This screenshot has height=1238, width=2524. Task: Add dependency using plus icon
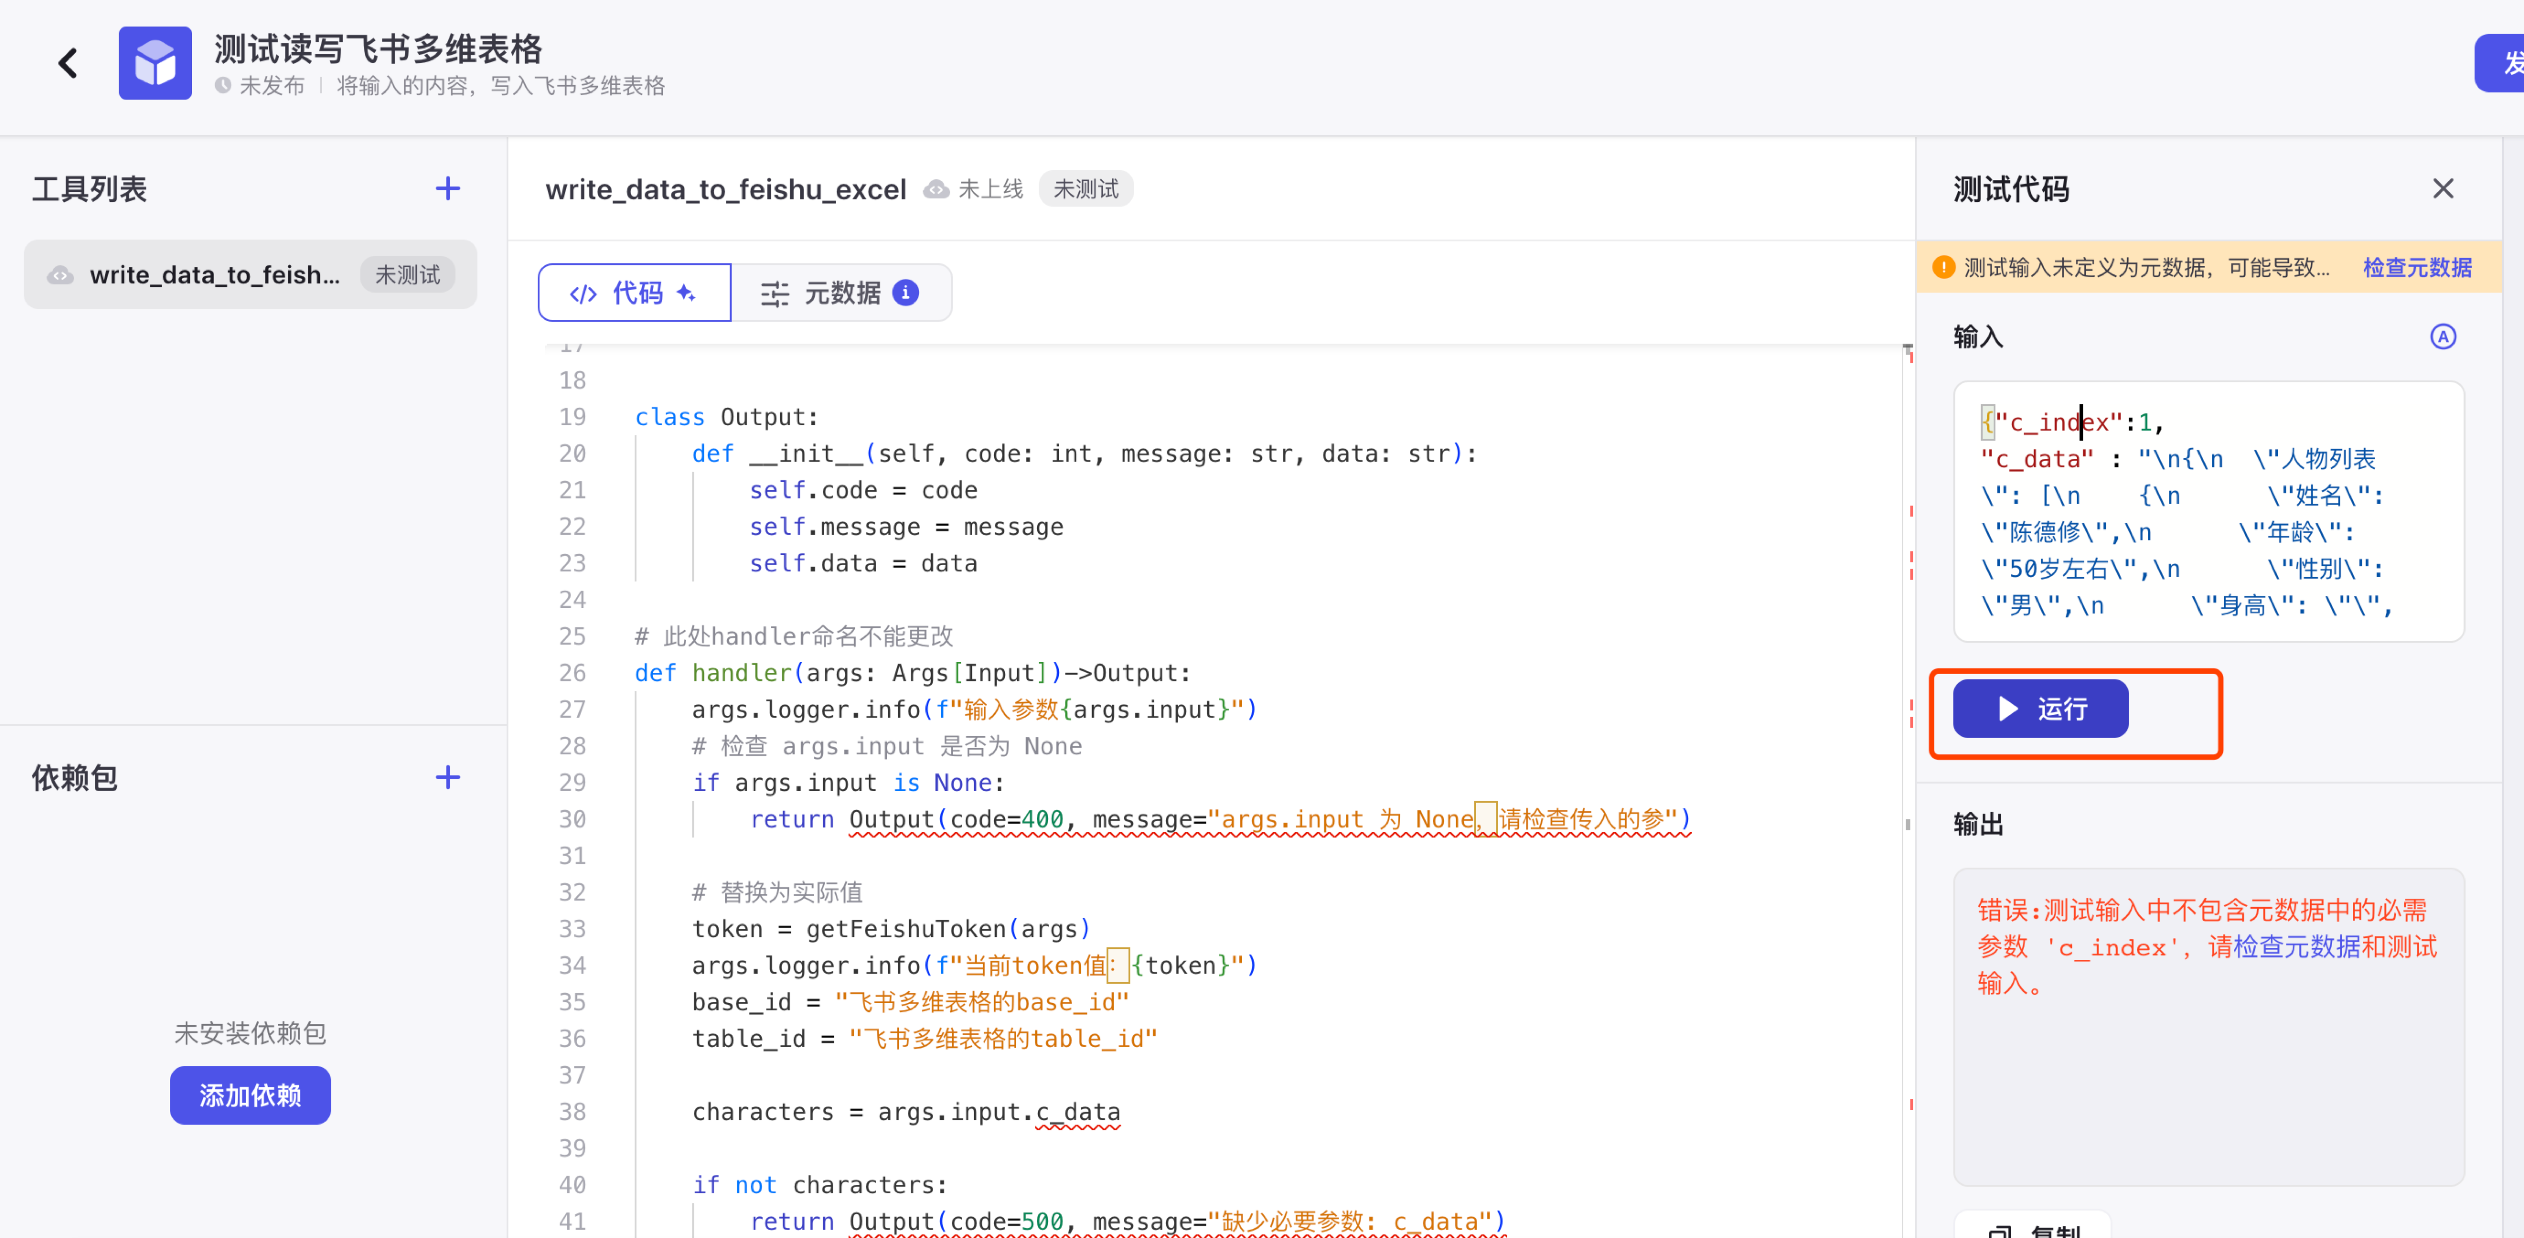pos(448,777)
